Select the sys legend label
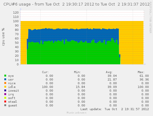This screenshot has height=116, width=153. 11,76
